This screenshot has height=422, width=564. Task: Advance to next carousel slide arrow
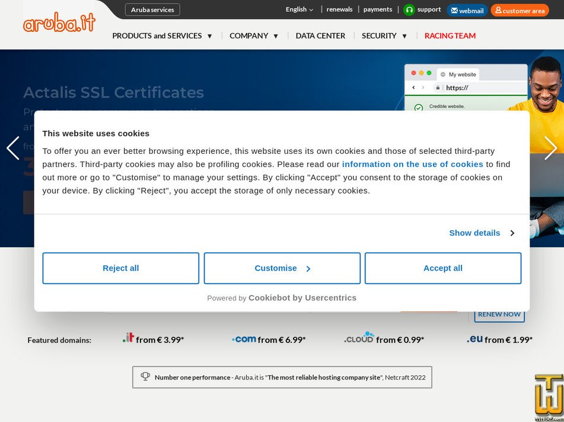(550, 148)
